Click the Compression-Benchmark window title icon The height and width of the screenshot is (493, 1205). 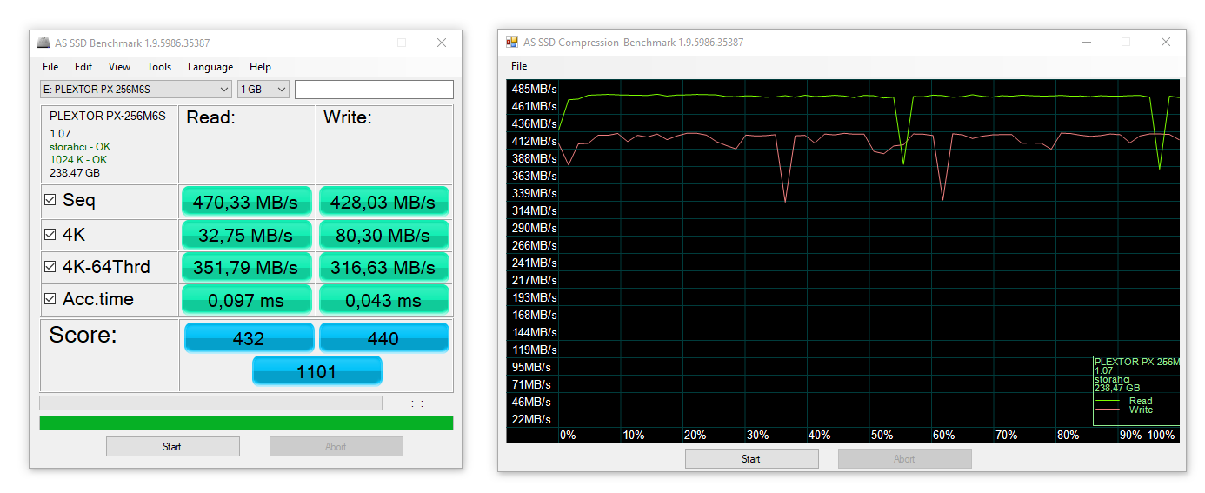tap(512, 42)
